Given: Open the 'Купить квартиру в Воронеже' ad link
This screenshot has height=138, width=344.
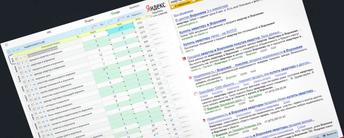Looking at the screenshot, I should click(x=203, y=26).
